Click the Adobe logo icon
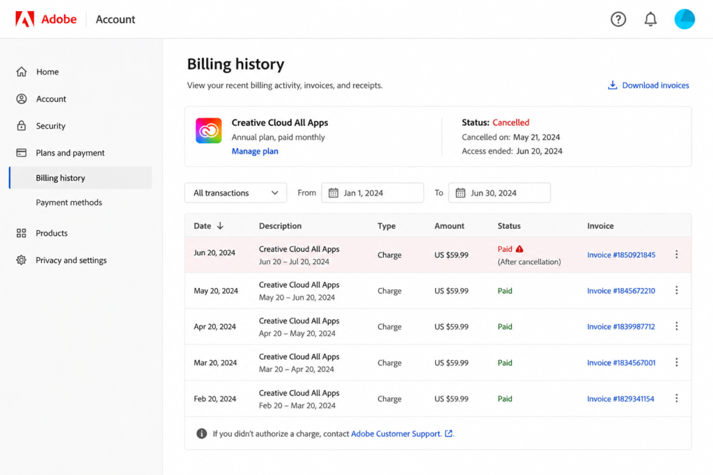The height and width of the screenshot is (475, 713). pos(24,19)
